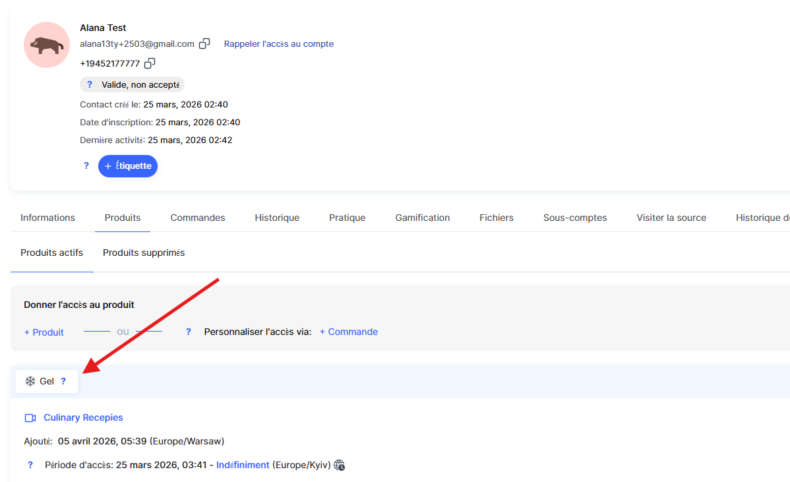Click the question mark beside the Étiquette button

86,166
